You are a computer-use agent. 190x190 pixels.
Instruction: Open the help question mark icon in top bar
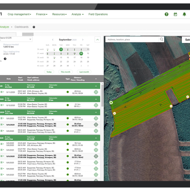click(166, 14)
